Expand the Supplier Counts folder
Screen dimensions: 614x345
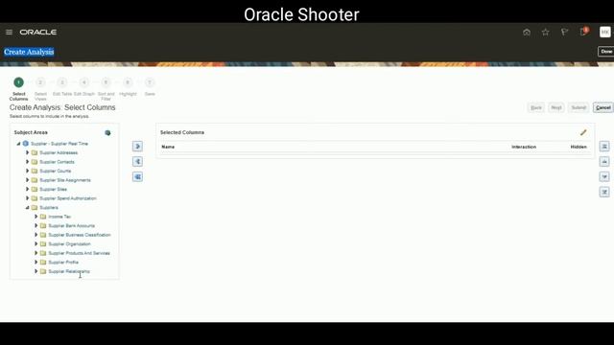pos(28,171)
